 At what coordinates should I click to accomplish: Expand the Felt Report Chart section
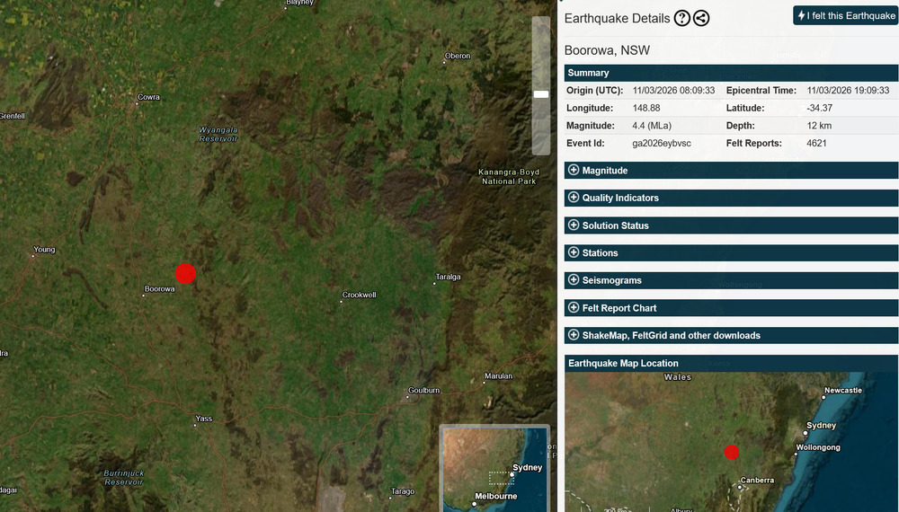click(x=619, y=308)
